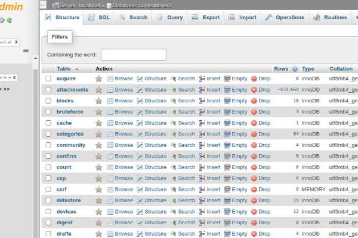Click the Insert icon in categories row
The width and height of the screenshot is (358, 238).
(x=202, y=134)
